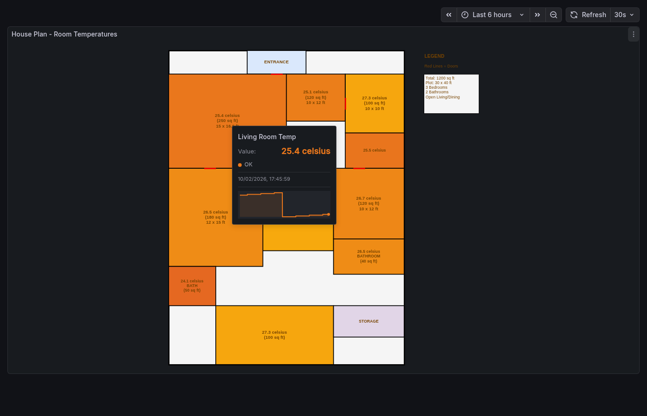The image size is (647, 416).
Task: Open the 'Last 6 hours' time picker
Action: (x=493, y=15)
